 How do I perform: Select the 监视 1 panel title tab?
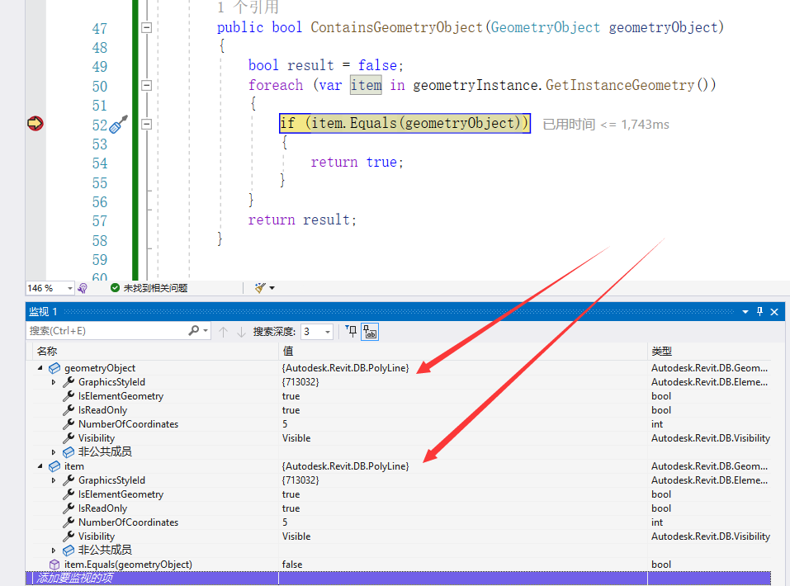(42, 311)
